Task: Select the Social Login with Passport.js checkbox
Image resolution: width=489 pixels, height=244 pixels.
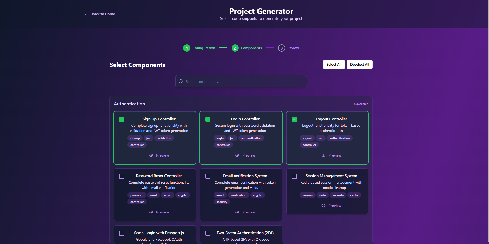Action: tap(122, 233)
